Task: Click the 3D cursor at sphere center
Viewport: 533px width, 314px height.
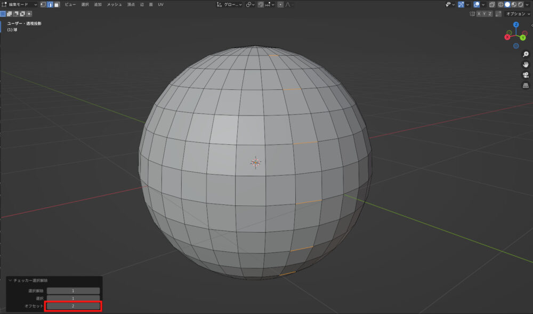Action: tap(256, 163)
